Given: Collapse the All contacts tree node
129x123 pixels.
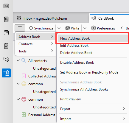Looking at the screenshot, I should pos(18,60).
